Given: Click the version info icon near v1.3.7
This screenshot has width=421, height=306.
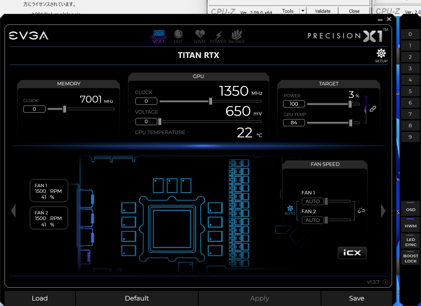Looking at the screenshot, I should coord(385,282).
